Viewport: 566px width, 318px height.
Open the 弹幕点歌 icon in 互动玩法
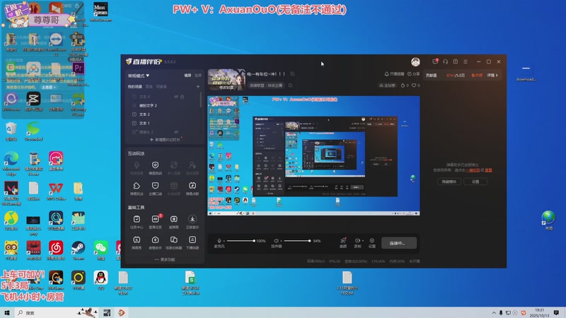[x=192, y=188]
